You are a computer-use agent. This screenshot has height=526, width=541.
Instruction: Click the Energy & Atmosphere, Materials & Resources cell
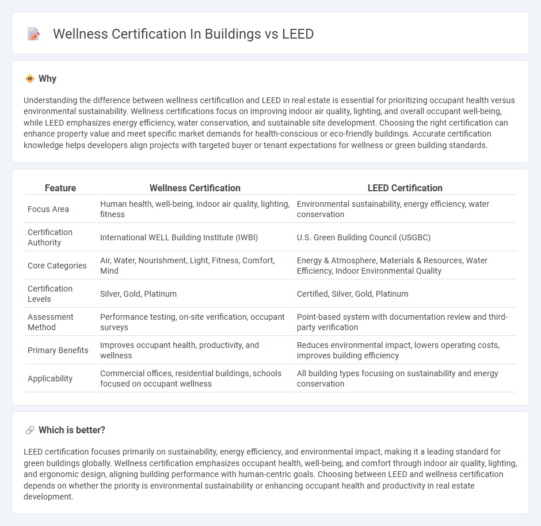click(x=405, y=266)
